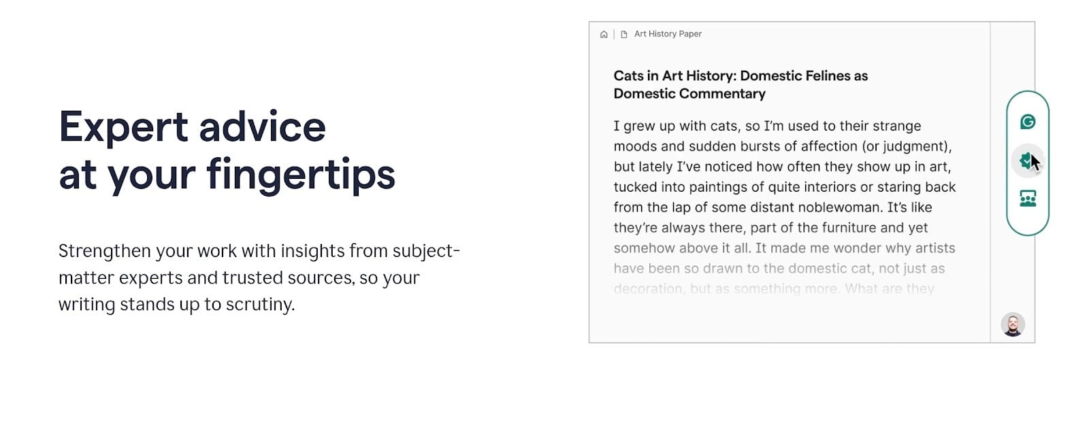Click the "Domestic Commentary" line of the title

click(x=689, y=94)
